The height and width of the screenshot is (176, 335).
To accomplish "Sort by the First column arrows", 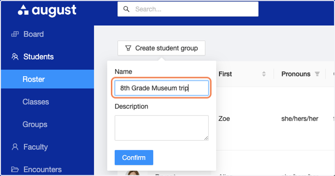I will click(264, 74).
